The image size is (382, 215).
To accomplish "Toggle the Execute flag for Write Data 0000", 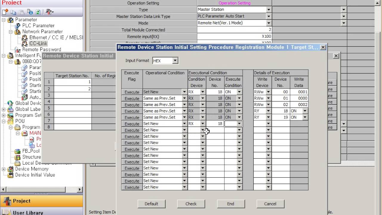I will point(132,98).
